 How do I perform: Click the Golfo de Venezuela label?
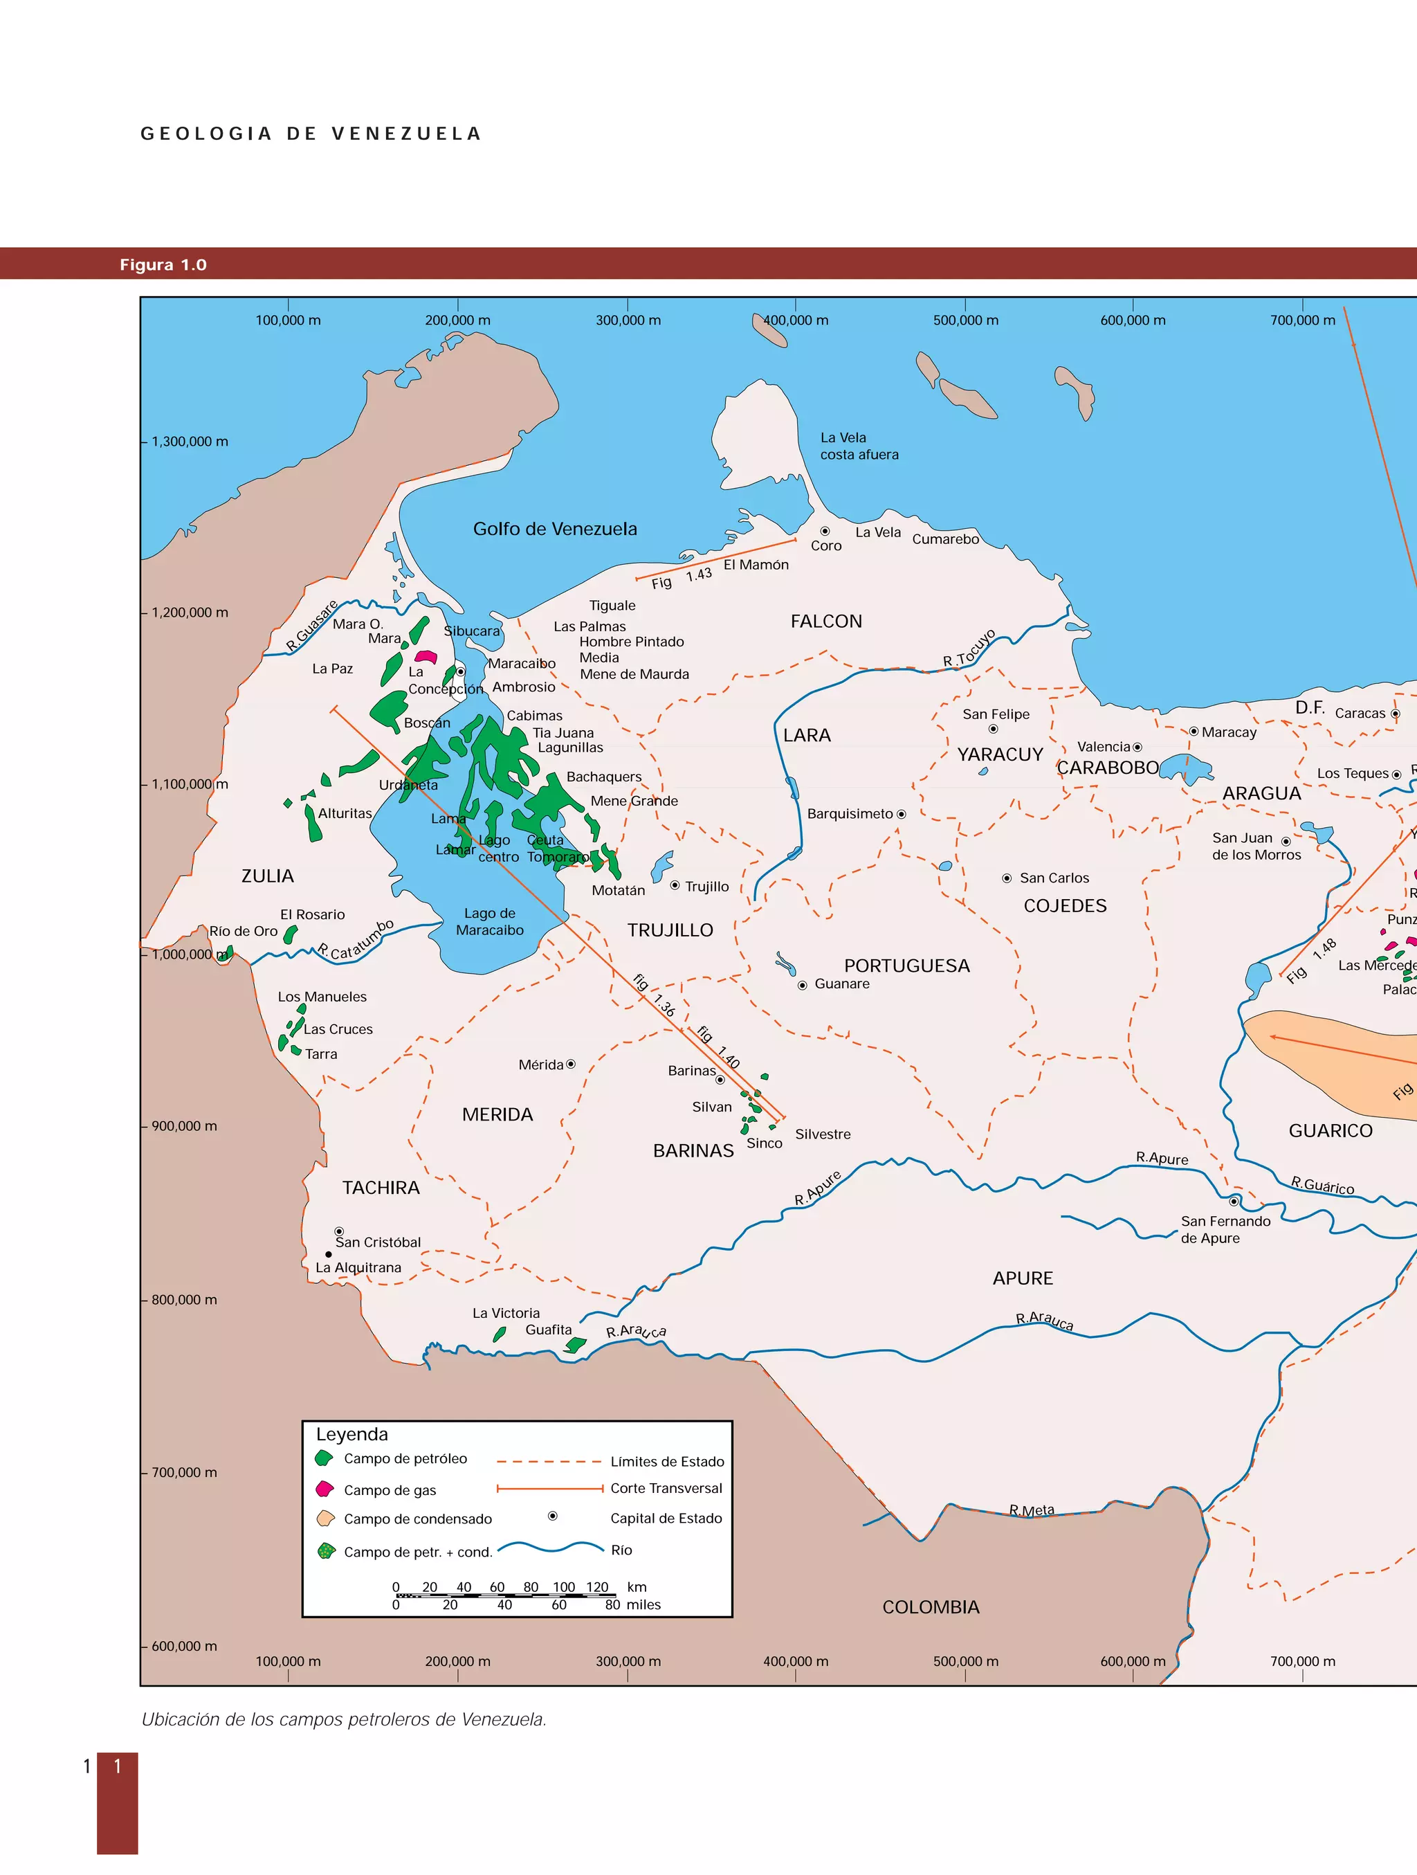tap(554, 529)
